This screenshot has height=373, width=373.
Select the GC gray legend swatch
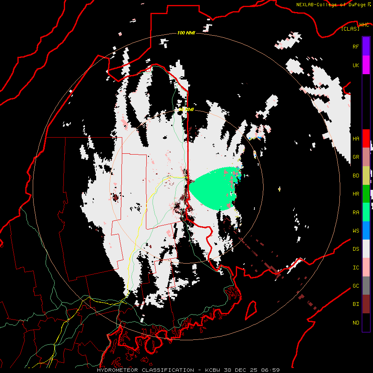pyautogui.click(x=366, y=286)
